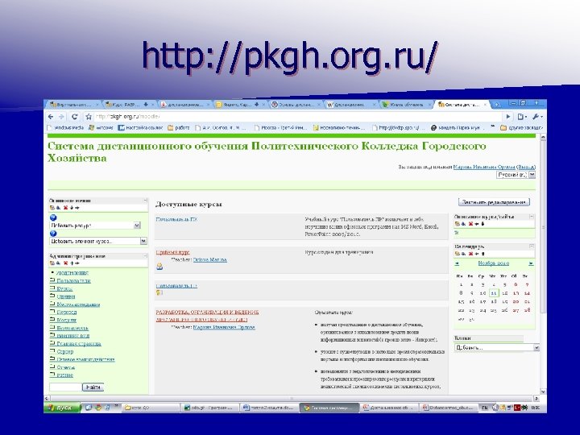Show more bookmarks chevron in bookmarks bar
Screen dimensions: 580x435
492,127
